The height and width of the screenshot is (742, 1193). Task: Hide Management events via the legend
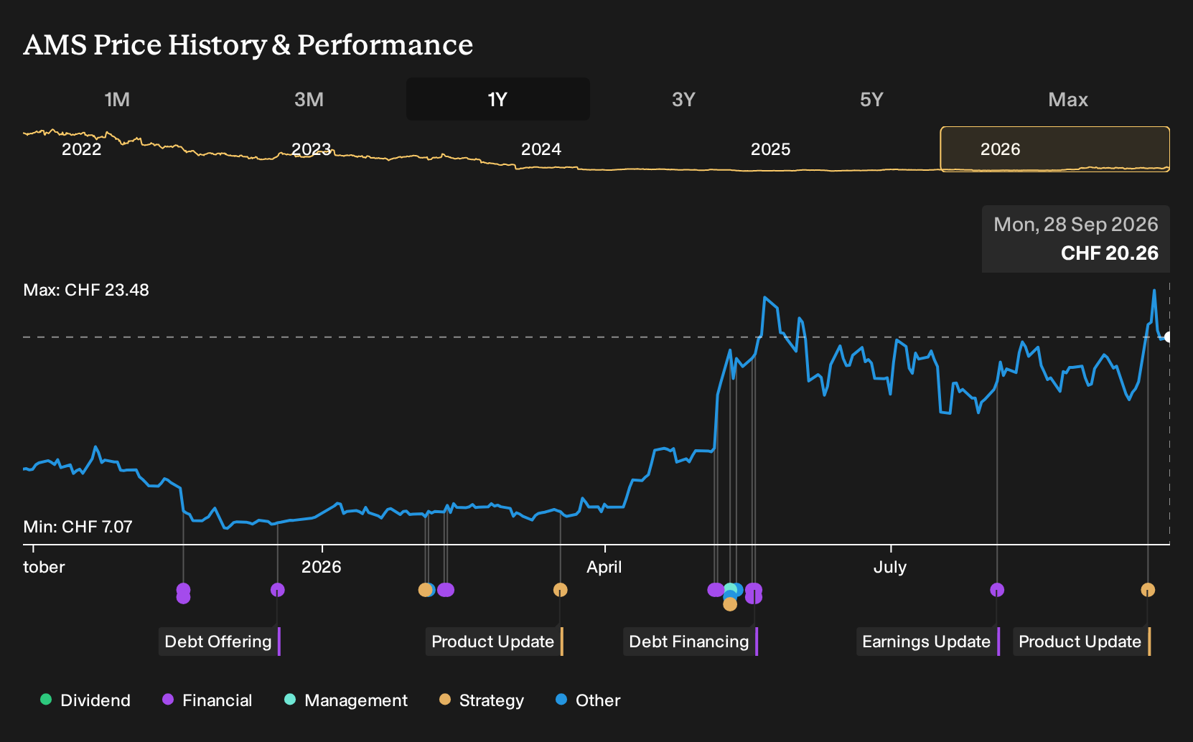coord(346,700)
